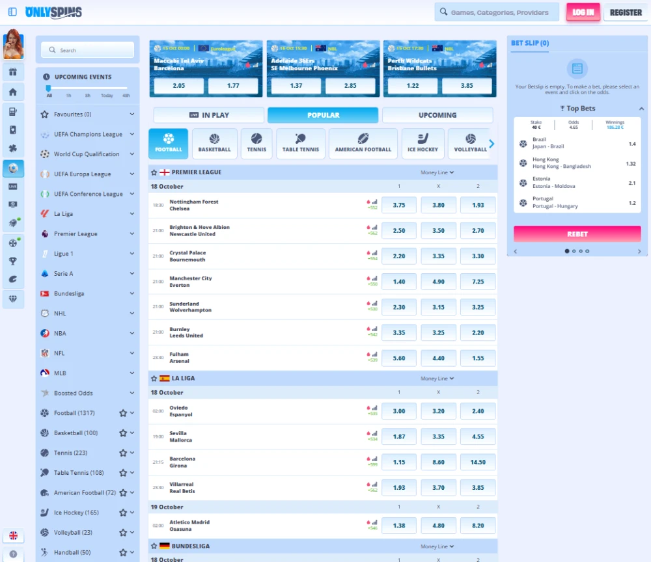
Task: Open La Liga Money Line dropdown
Action: pyautogui.click(x=437, y=379)
